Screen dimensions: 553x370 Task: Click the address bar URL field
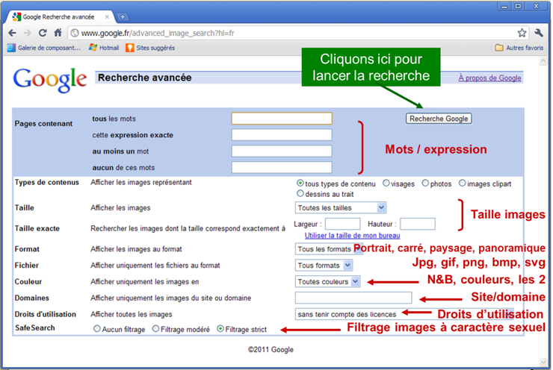click(x=293, y=33)
